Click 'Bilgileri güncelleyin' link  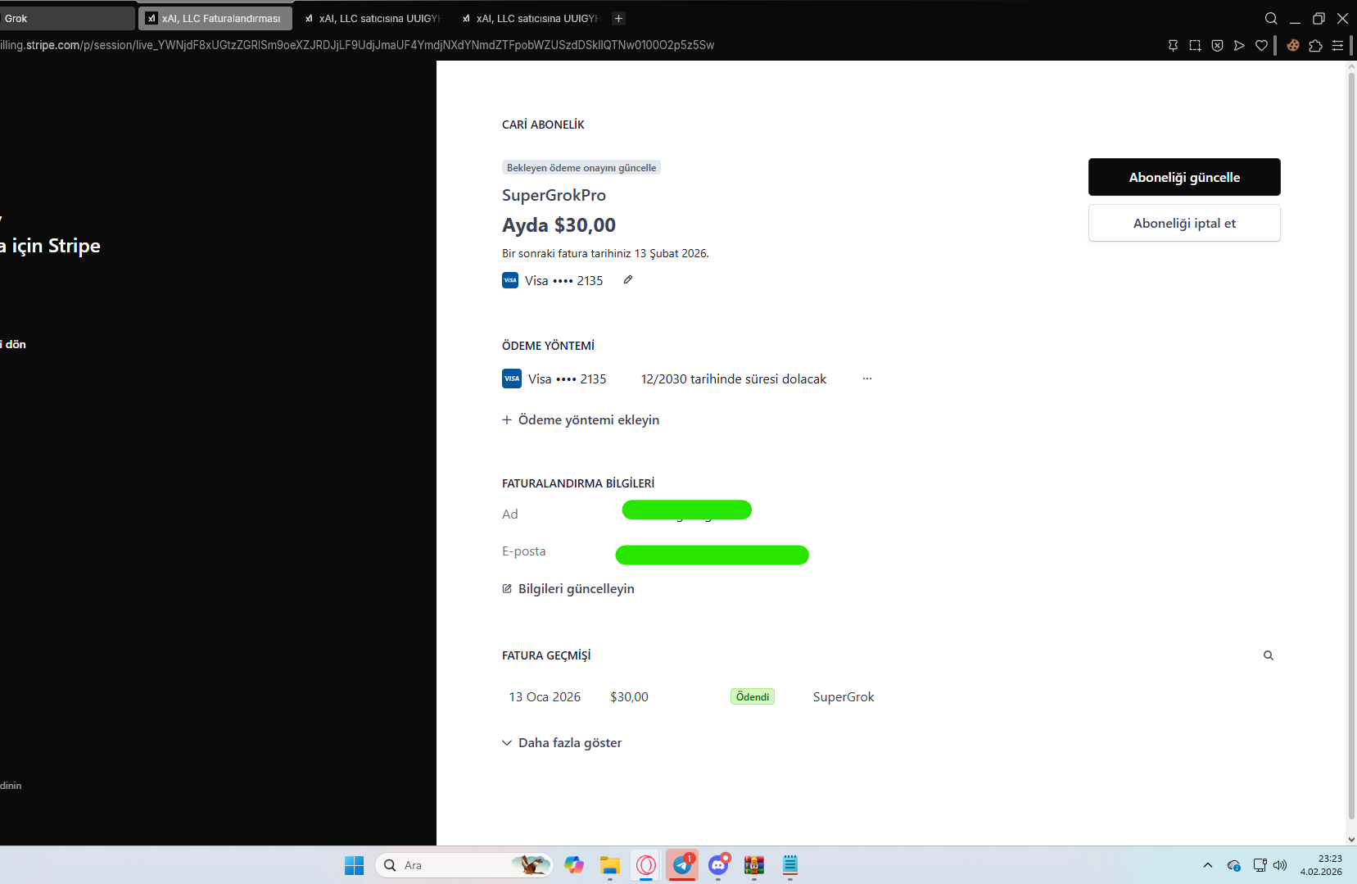click(x=568, y=589)
